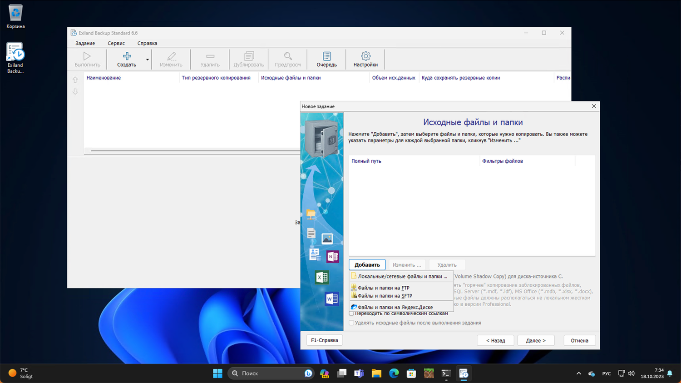Choose Файлы и папки на FTP option
The height and width of the screenshot is (383, 681).
tap(383, 288)
